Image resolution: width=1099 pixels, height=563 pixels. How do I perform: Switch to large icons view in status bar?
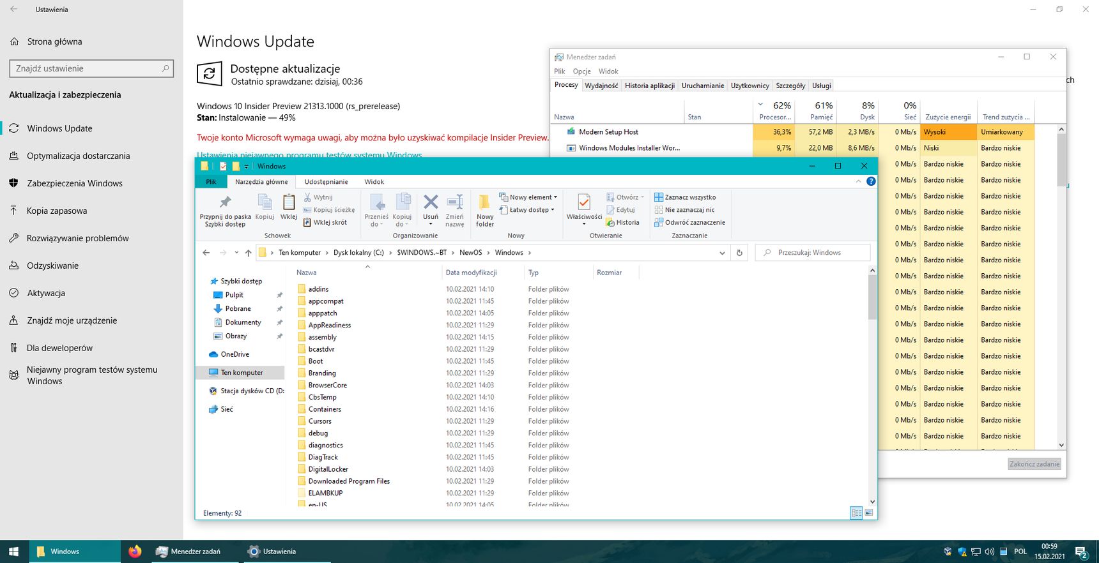868,513
